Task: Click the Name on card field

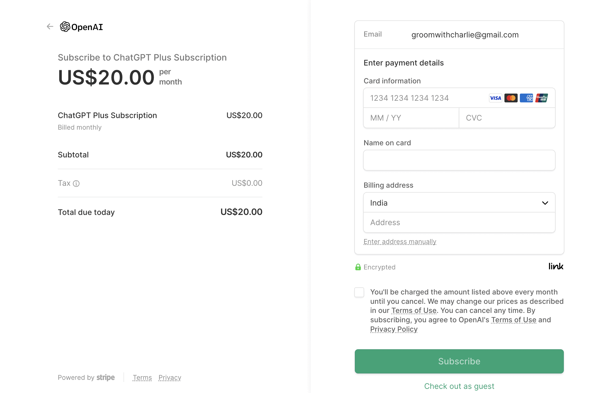Action: tap(459, 160)
